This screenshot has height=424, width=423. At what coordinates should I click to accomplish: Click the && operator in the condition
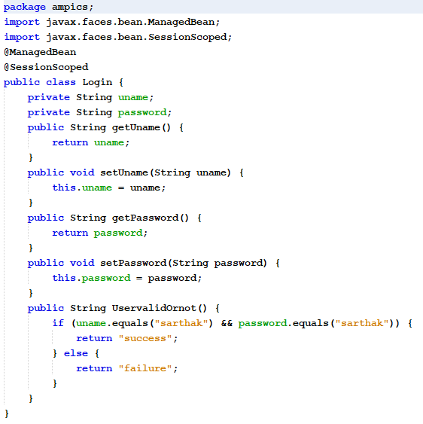(227, 323)
